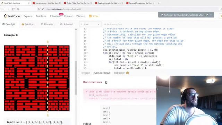Dismiss the October LeetCoding Challenge banner
The image size is (222, 125).
(211, 15)
